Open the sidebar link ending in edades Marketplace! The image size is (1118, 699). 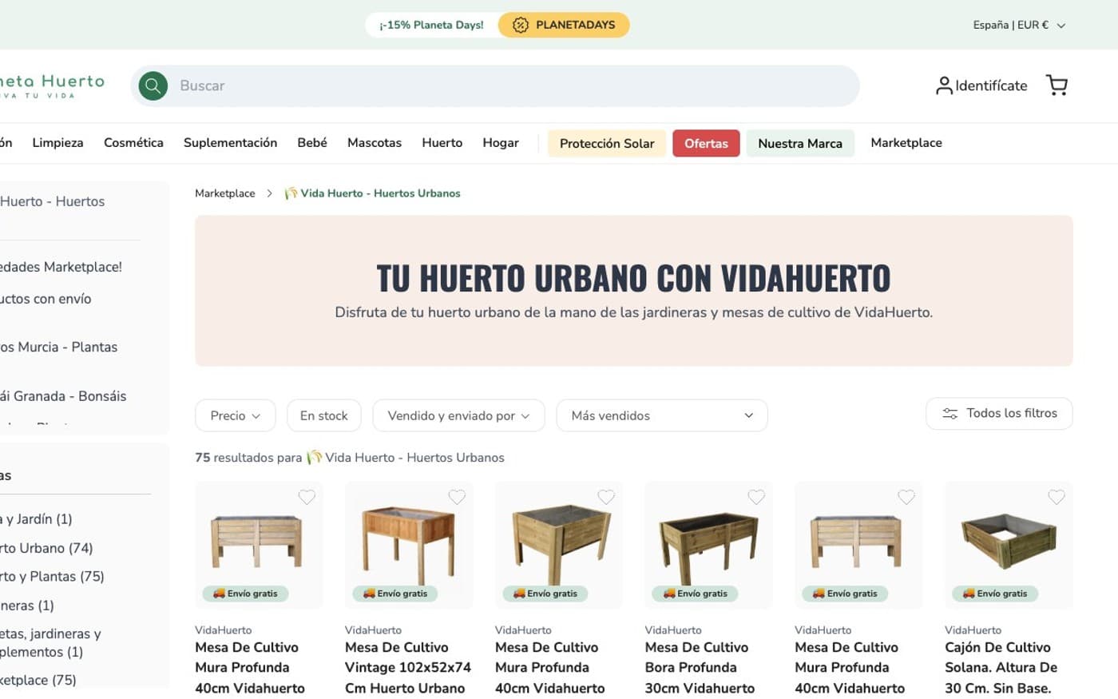61,267
